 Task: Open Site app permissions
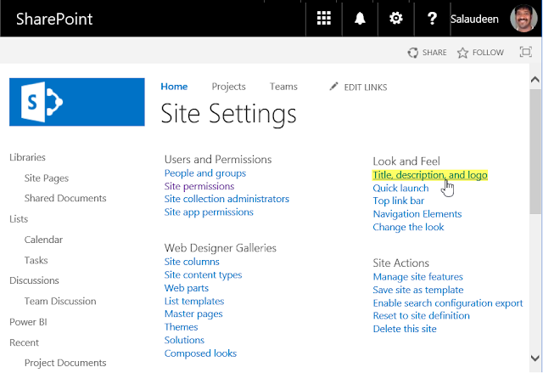[209, 212]
